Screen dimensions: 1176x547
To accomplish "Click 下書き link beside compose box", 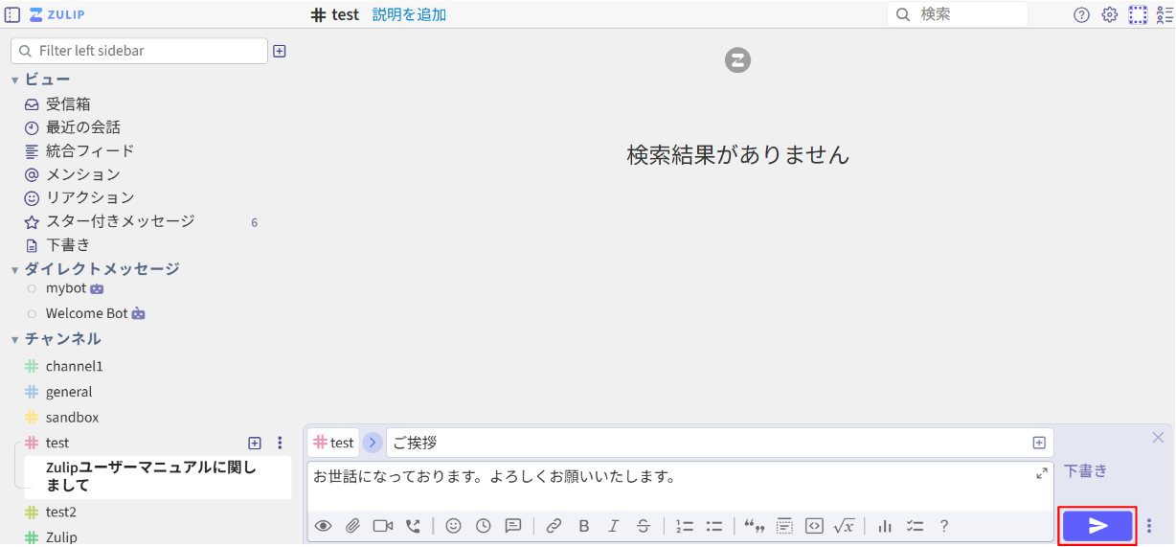I will click(1086, 471).
